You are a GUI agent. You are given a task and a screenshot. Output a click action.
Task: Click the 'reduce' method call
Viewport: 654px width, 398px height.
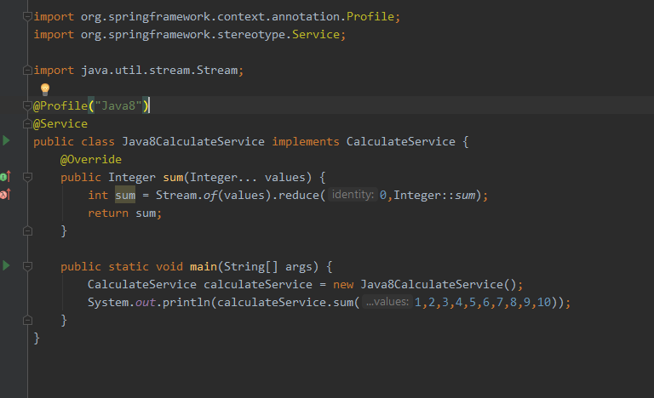(299, 195)
